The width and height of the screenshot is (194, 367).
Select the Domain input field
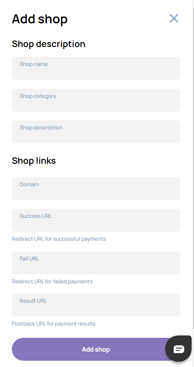pyautogui.click(x=96, y=189)
